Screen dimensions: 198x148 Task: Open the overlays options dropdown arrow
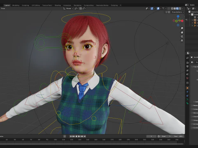[x=160, y=9]
